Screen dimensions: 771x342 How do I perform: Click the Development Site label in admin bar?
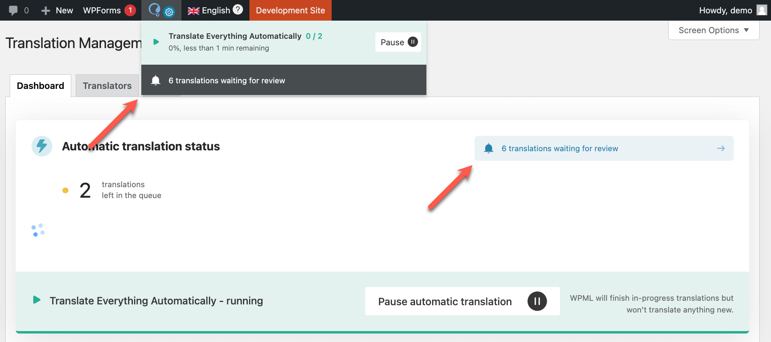(290, 11)
